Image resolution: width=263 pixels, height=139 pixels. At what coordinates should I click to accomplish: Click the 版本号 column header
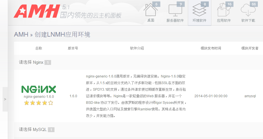click(x=73, y=48)
